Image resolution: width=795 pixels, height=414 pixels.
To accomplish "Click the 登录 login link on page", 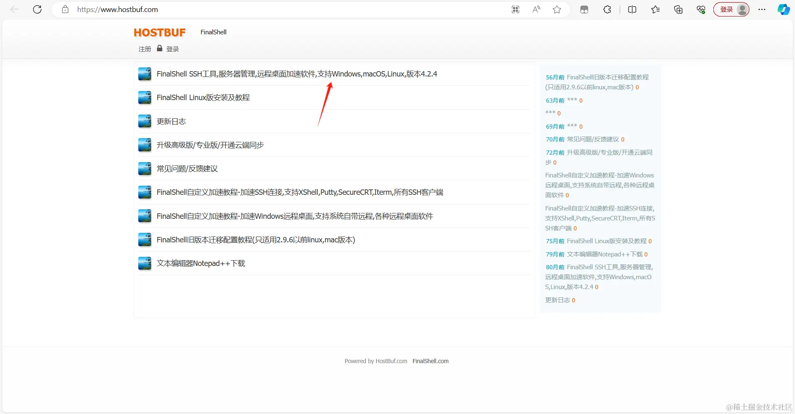I will (x=172, y=49).
